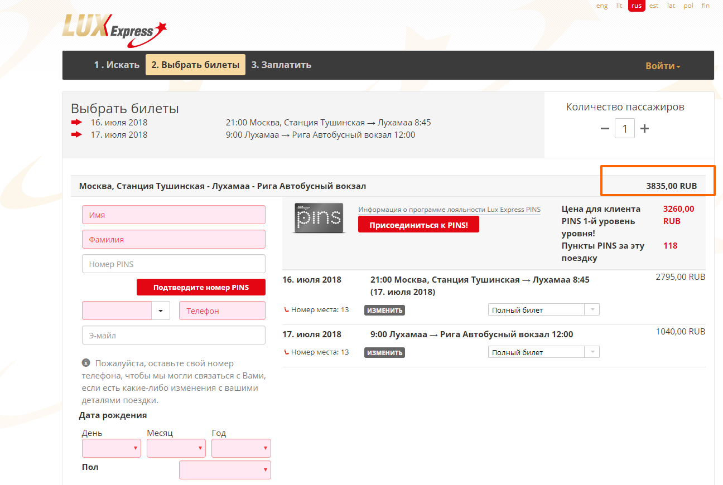Click the route title Москва, Станция Тушинская - Лухамаа
Image resolution: width=723 pixels, height=485 pixels.
click(223, 186)
